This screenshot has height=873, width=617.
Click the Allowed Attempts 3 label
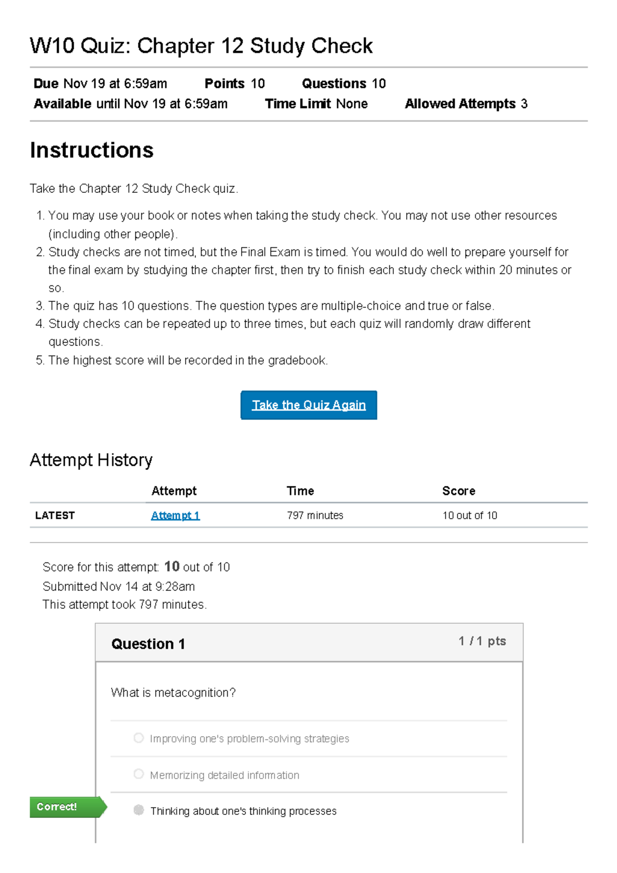tap(466, 104)
